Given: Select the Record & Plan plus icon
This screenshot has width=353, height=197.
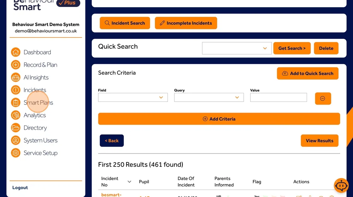Looking at the screenshot, I should 15,65.
